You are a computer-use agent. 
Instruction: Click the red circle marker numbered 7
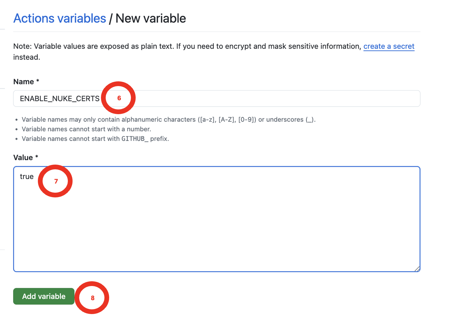coord(56,181)
